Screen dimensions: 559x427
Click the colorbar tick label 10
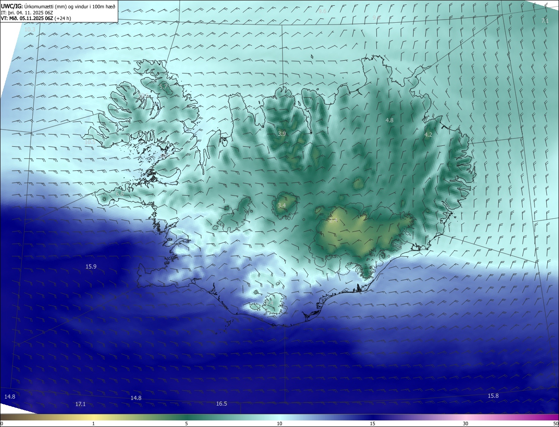point(279,424)
